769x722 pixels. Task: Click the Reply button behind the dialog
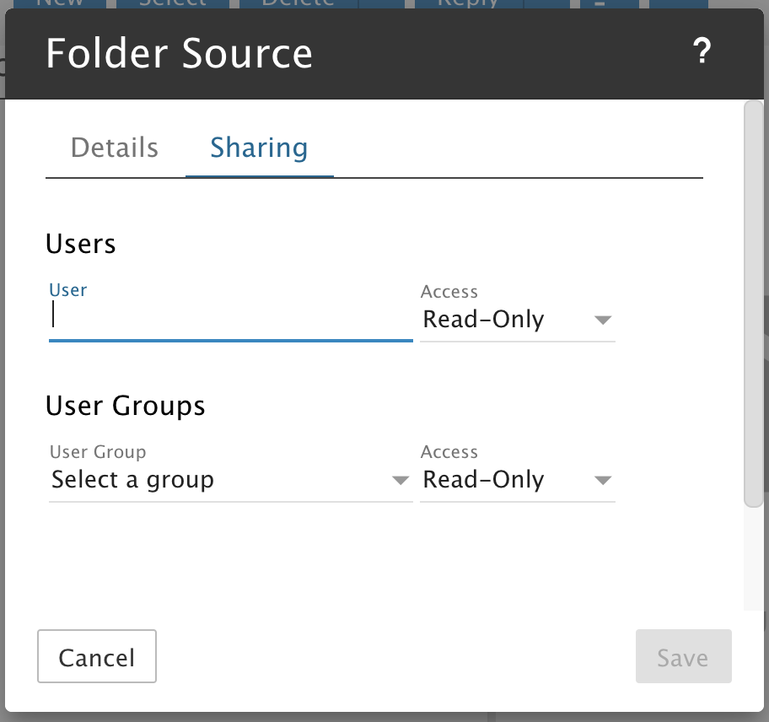pyautogui.click(x=468, y=3)
